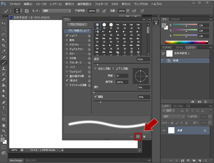Enable the ウェットエッジ checkbox
Image resolution: width=214 pixels, height=163 pixels.
pyautogui.click(x=67, y=72)
